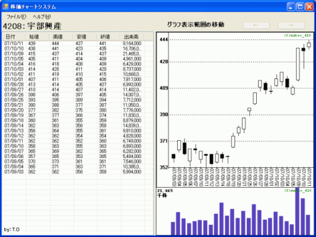
Task: Sort by the 終値 column header
Action: pyautogui.click(x=109, y=37)
